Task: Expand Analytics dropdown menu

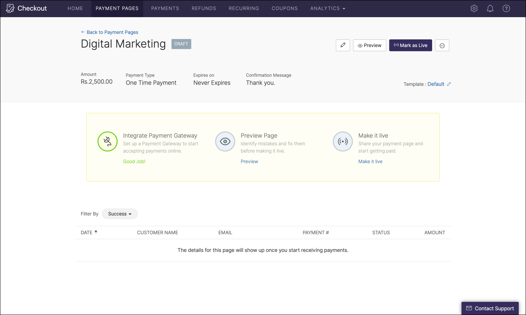Action: 328,8
